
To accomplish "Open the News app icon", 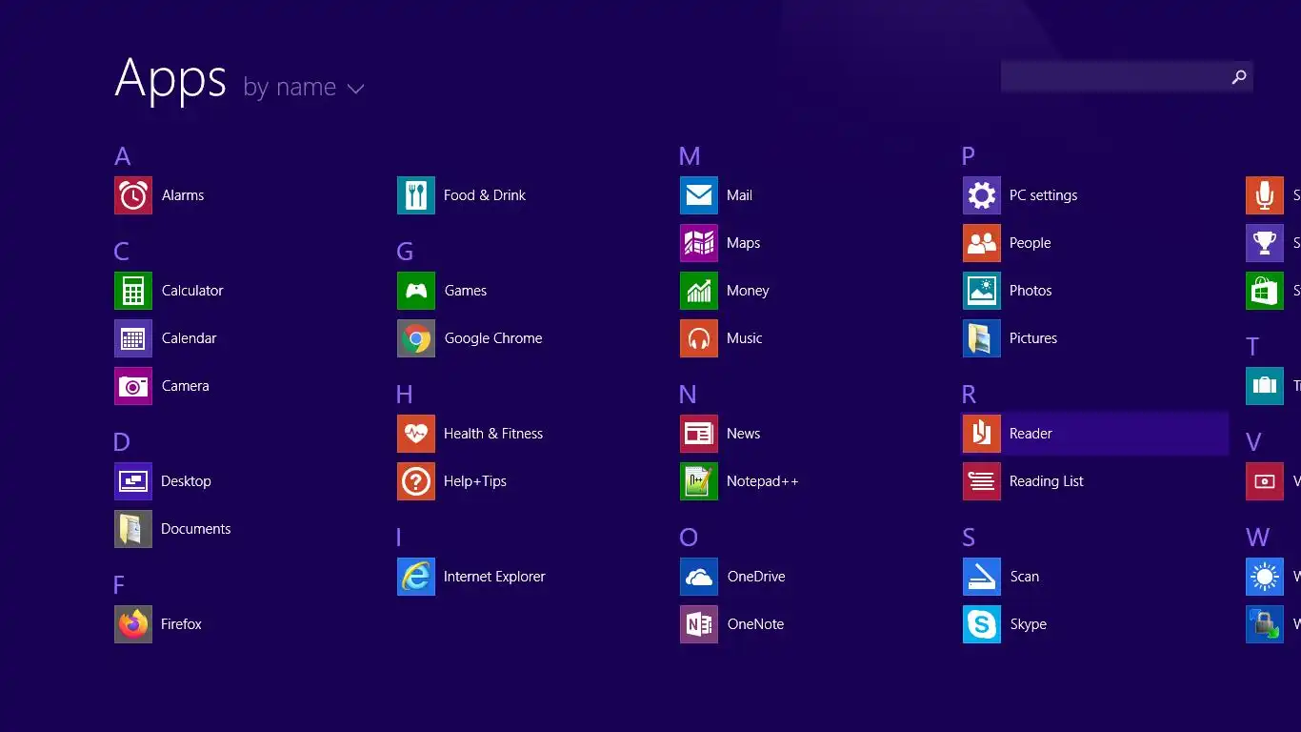I will click(x=699, y=434).
